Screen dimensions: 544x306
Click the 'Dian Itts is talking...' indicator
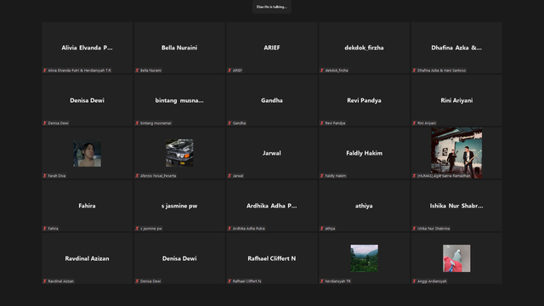[272, 7]
